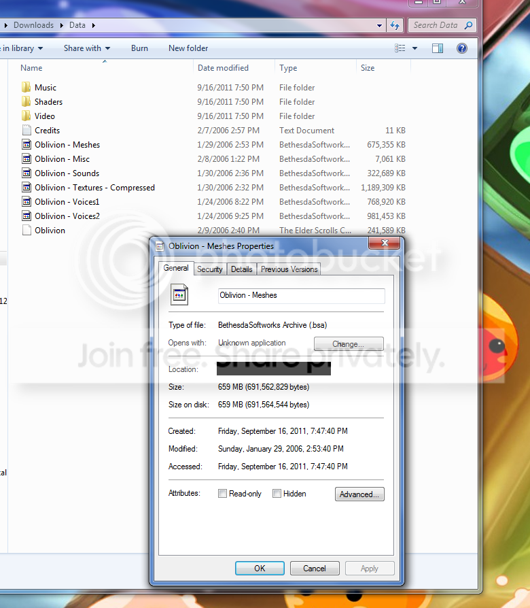530x608 pixels.
Task: Click the Change... button
Action: click(x=349, y=344)
